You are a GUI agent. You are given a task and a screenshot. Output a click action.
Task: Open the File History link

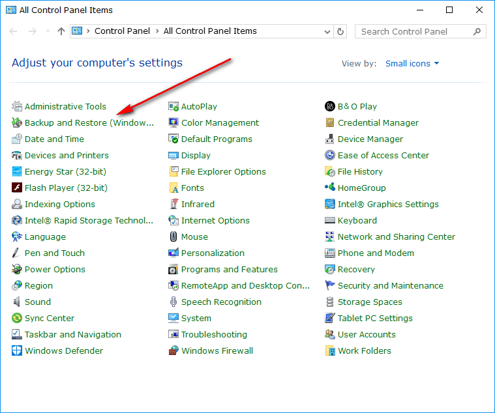pyautogui.click(x=360, y=171)
